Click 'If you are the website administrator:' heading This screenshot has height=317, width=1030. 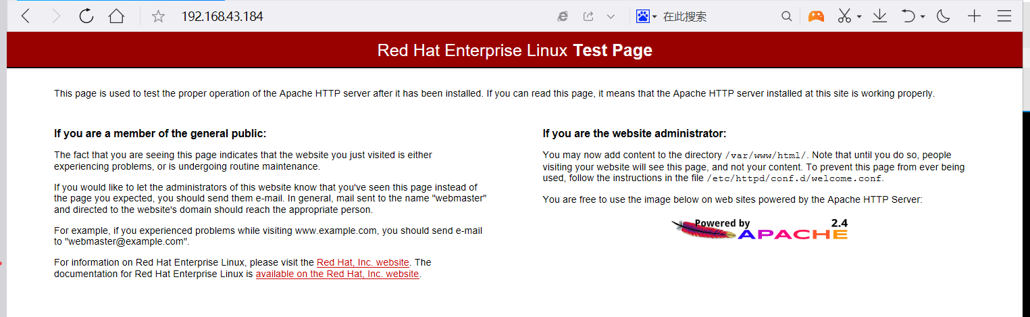coord(634,134)
